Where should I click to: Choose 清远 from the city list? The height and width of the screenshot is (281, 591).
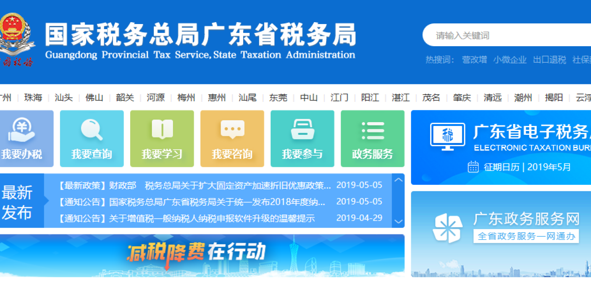coord(492,98)
